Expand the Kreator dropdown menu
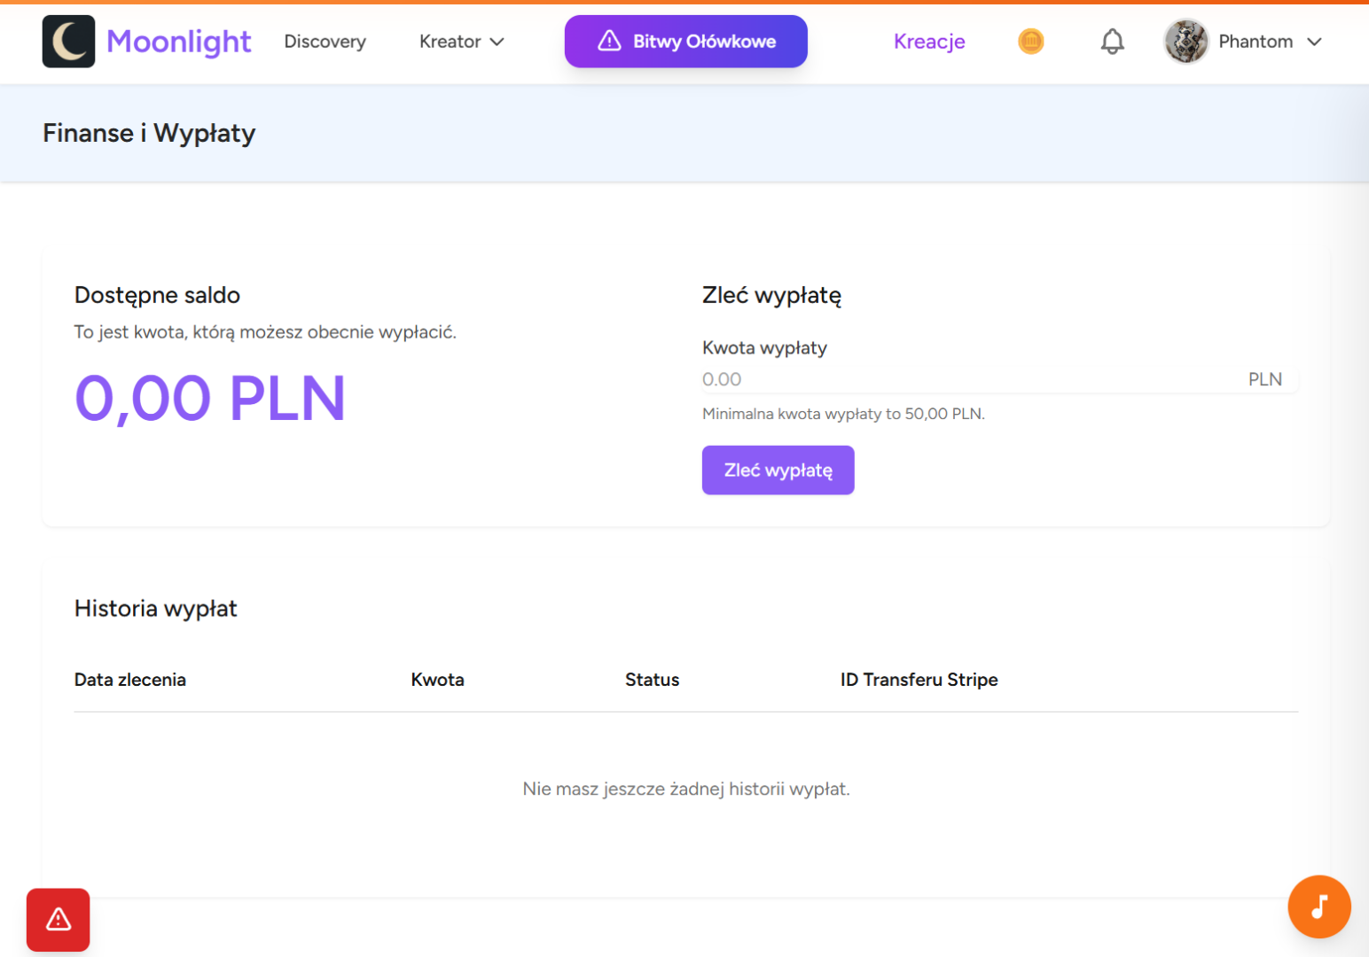 pos(461,42)
